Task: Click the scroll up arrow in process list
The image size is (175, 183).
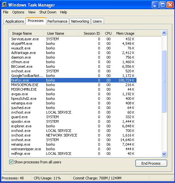Action: coord(164,33)
